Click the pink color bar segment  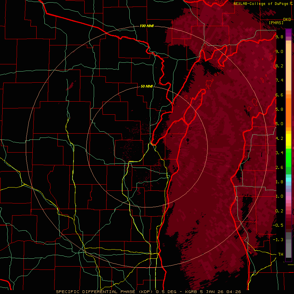tap(288, 198)
